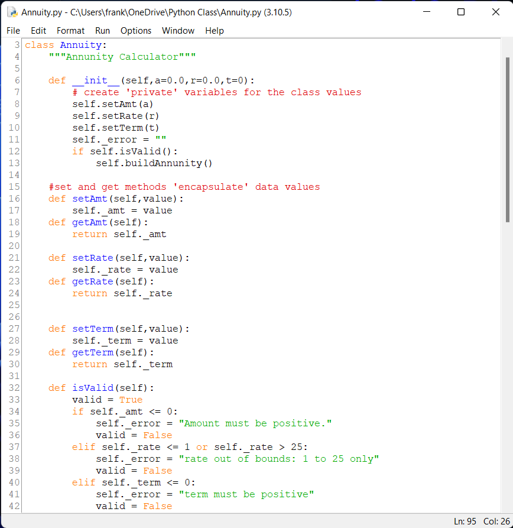513x528 pixels.
Task: Click the 'Annunity Calculator' docstring
Action: click(122, 57)
